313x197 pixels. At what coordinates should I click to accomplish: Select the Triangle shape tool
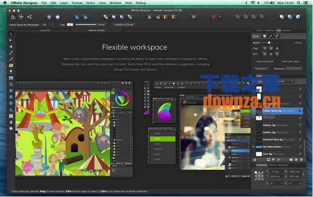[11, 109]
